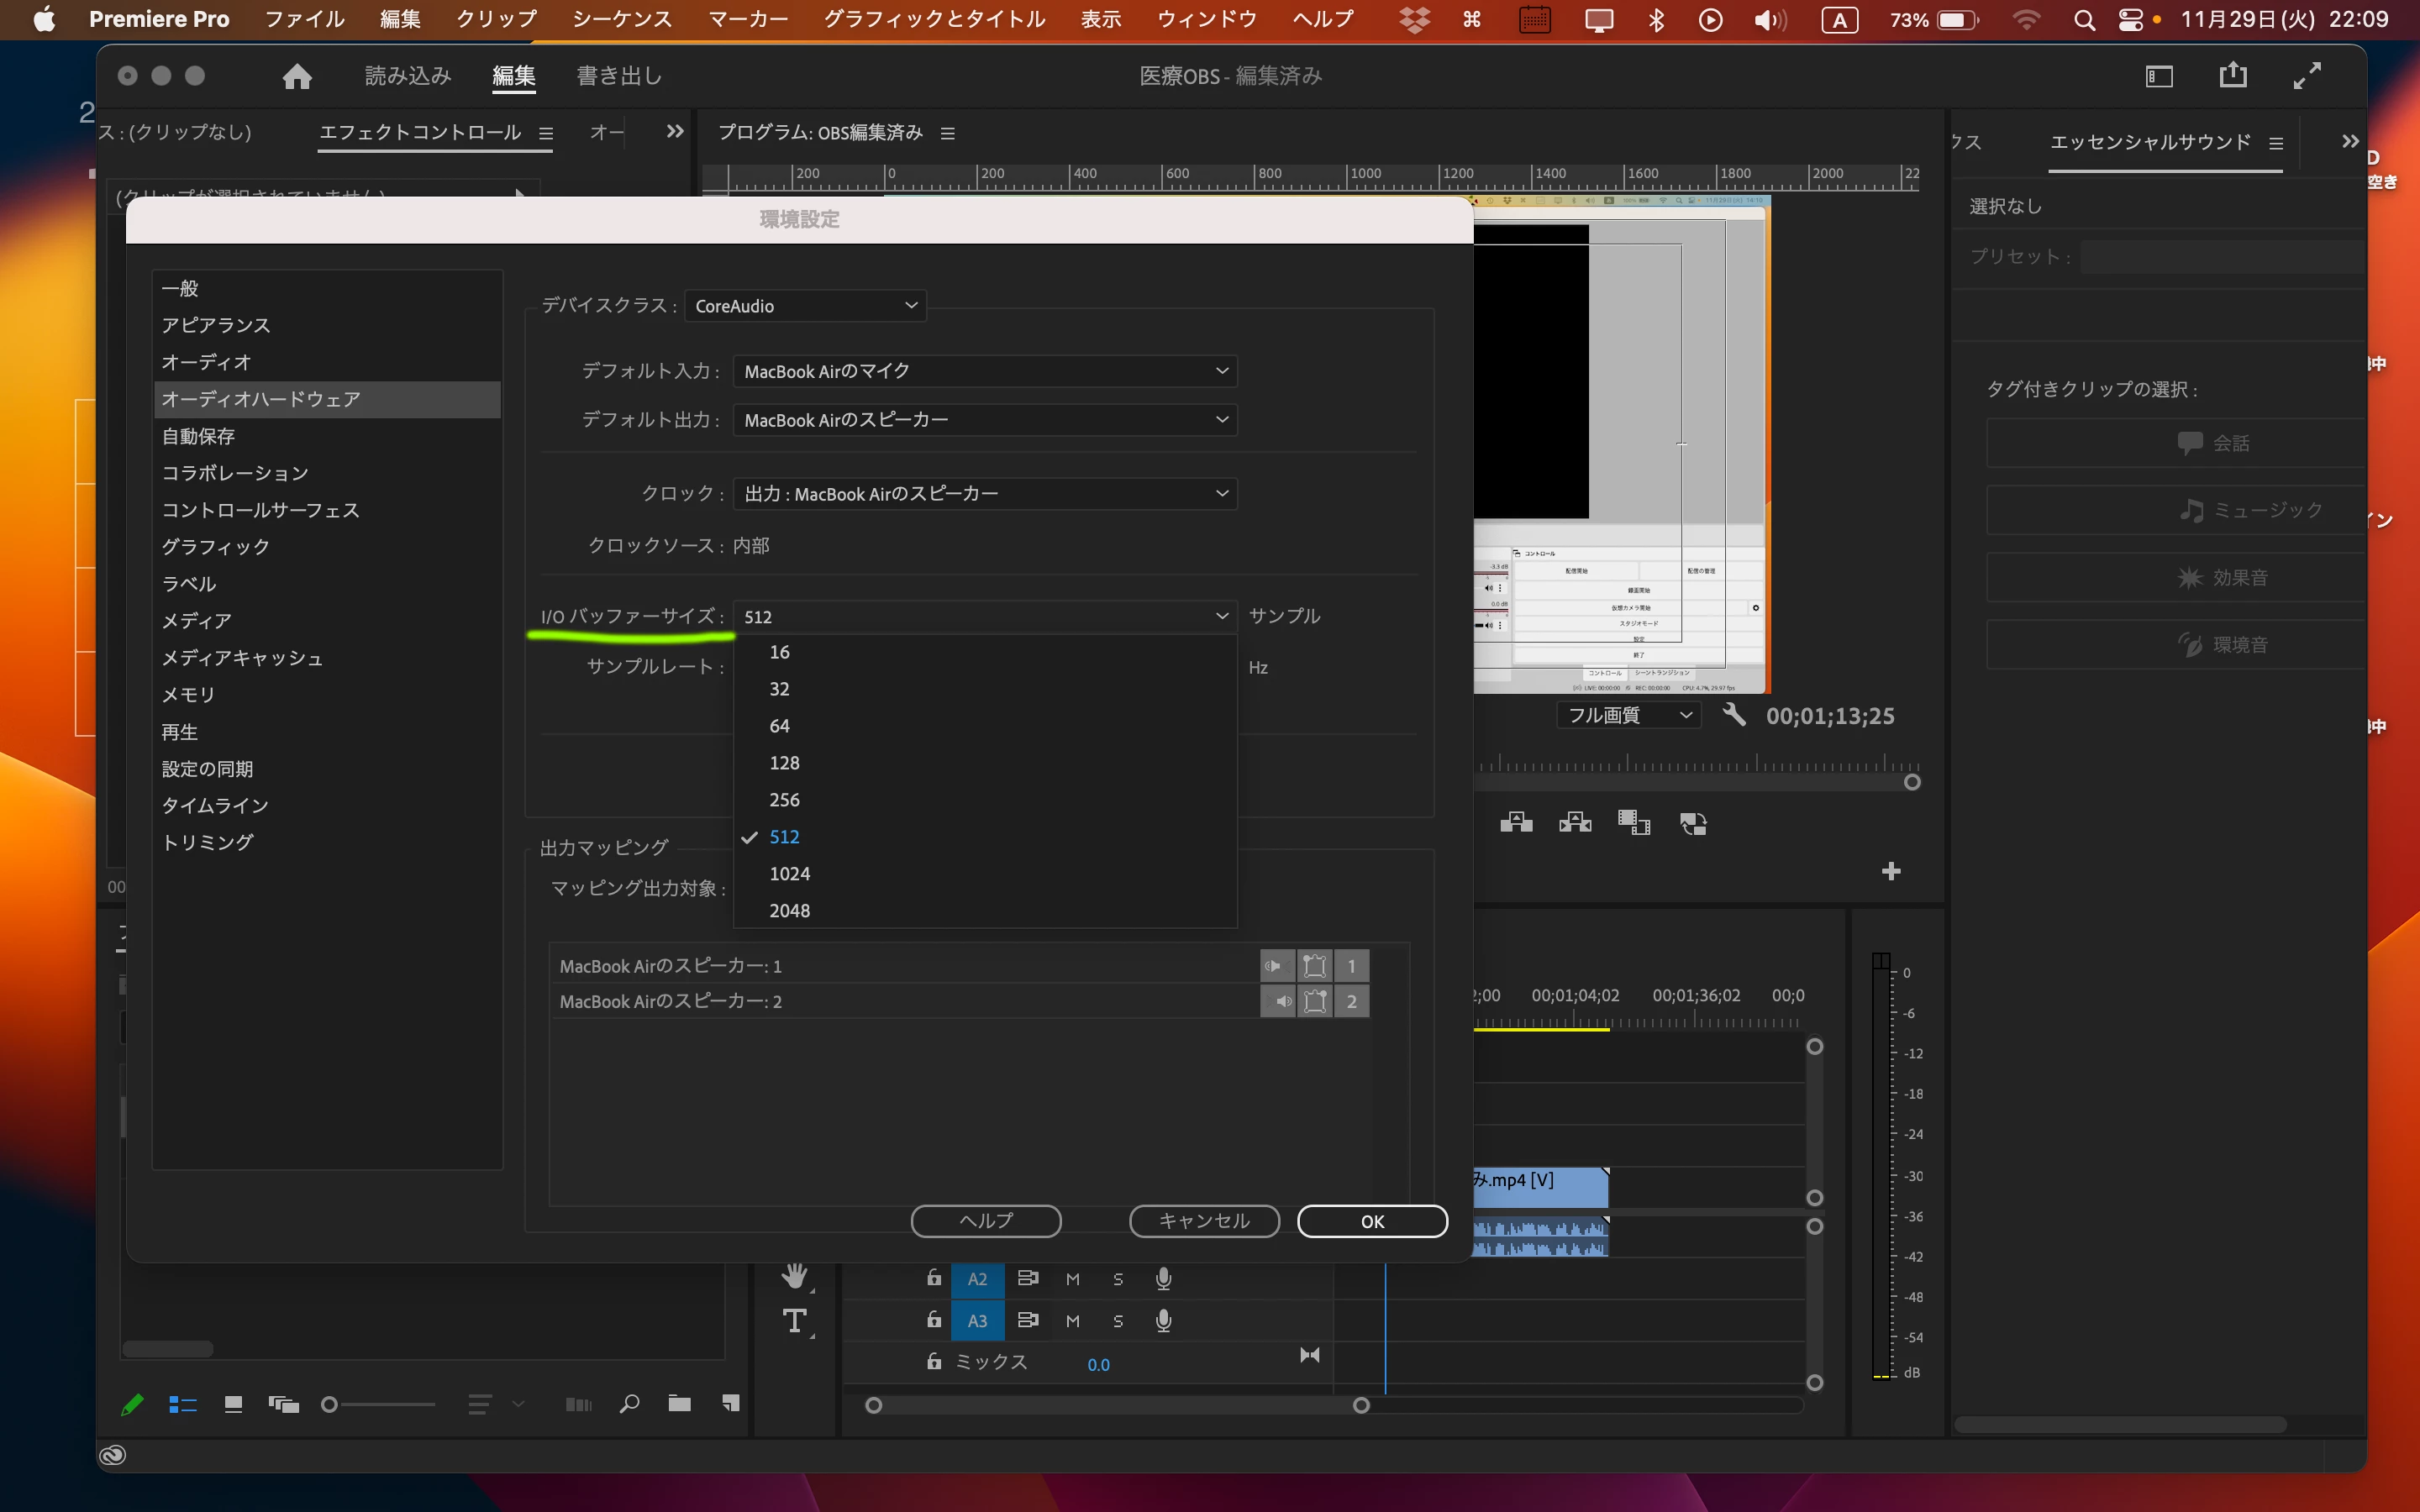Screen dimensions: 2420x1512
Task: Click the キャンセル button
Action: [x=1203, y=1221]
